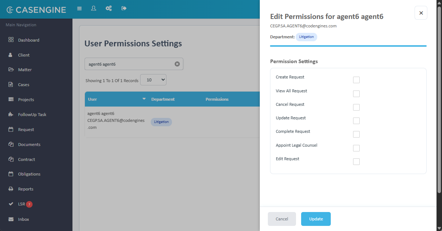This screenshot has height=231, width=442.
Task: Click the Matter folder icon
Action: [11, 69]
